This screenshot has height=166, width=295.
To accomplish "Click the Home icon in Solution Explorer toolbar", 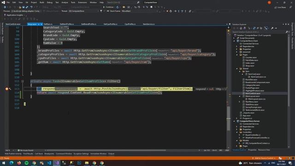I will 241,28.
